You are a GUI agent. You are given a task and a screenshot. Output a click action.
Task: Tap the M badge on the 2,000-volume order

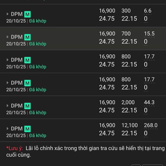tap(27, 106)
